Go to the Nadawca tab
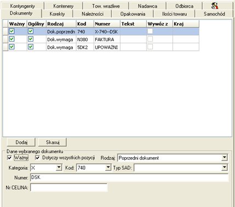This screenshot has height=207, width=235. (x=147, y=6)
